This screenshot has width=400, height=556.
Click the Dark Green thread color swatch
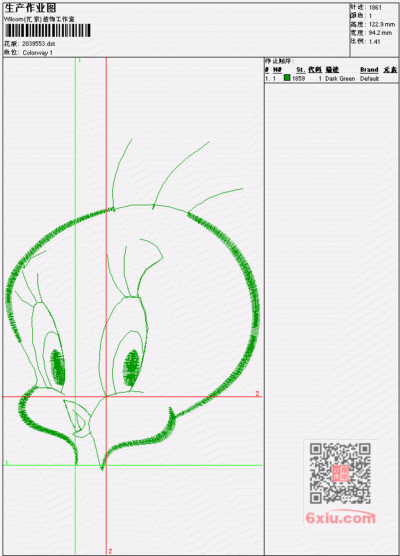287,78
